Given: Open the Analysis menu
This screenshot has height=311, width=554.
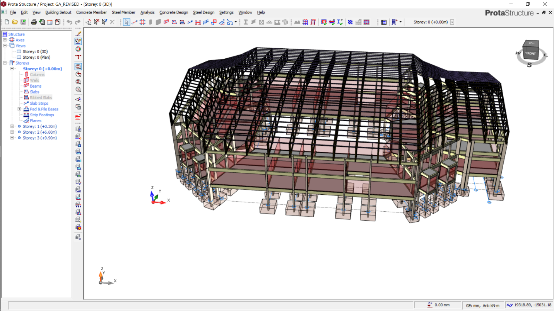Looking at the screenshot, I should (147, 12).
